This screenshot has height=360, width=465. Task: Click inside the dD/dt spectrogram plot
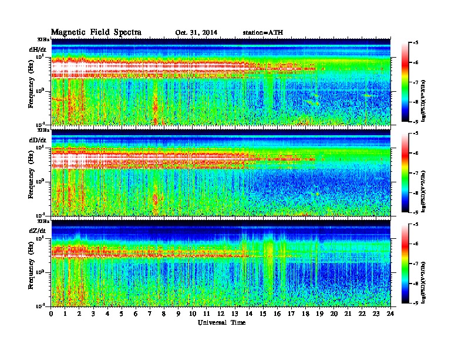221,172
